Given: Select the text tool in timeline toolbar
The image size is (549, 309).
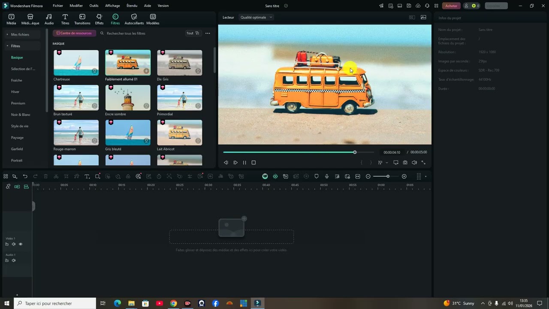Looking at the screenshot, I should [x=87, y=176].
